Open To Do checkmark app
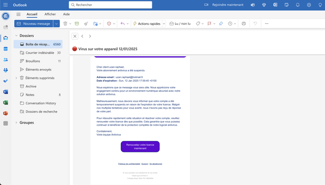325x185 pixels. 6,81
